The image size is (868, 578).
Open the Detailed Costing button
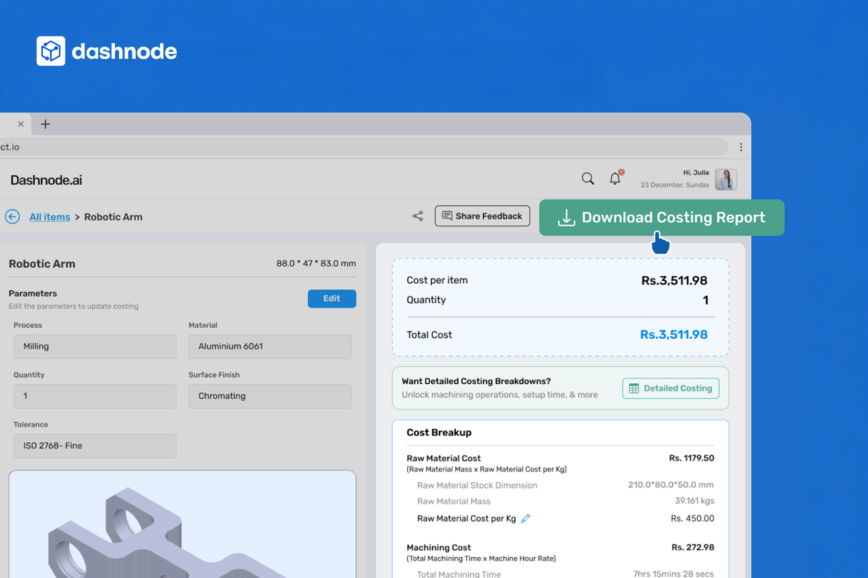(670, 388)
